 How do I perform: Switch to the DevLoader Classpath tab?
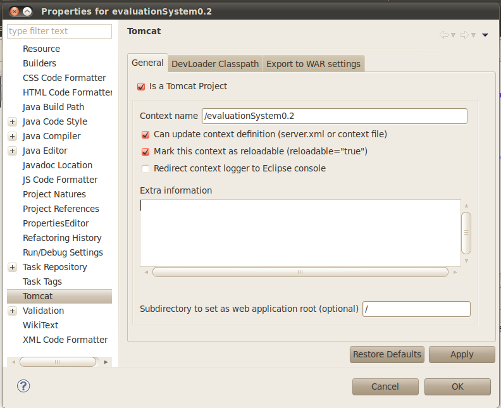(x=215, y=64)
